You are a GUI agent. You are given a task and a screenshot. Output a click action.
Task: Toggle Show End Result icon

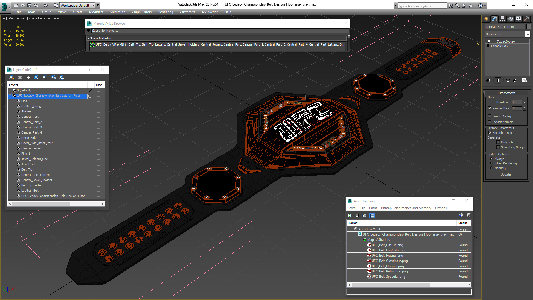[498, 80]
